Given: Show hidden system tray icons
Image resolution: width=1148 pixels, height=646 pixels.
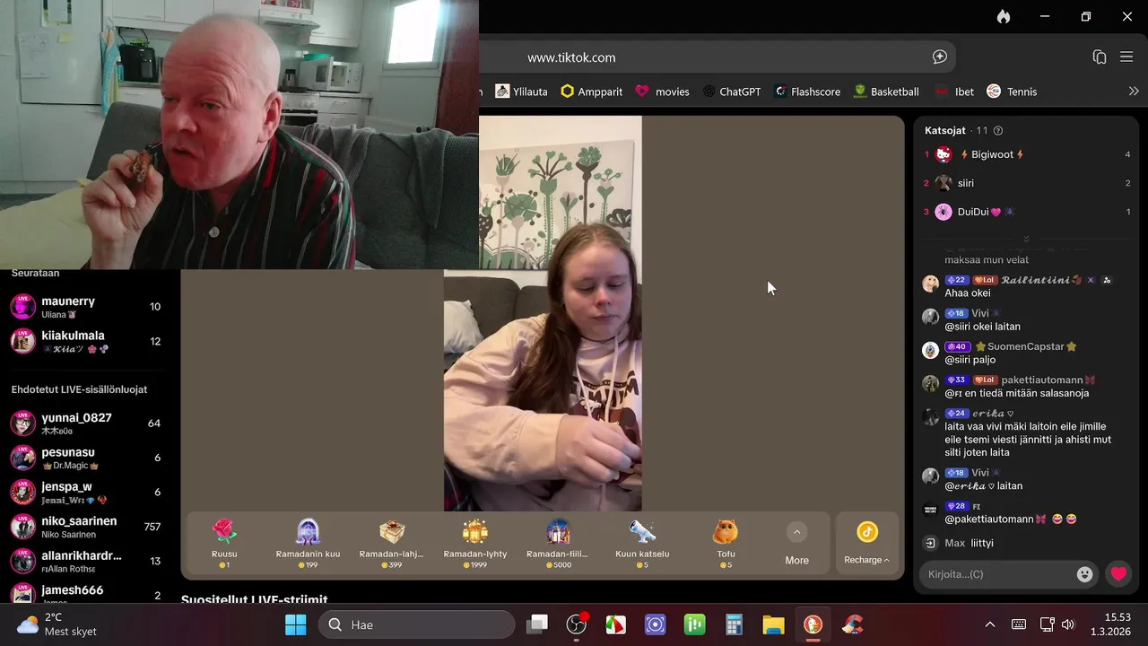Looking at the screenshot, I should [990, 624].
